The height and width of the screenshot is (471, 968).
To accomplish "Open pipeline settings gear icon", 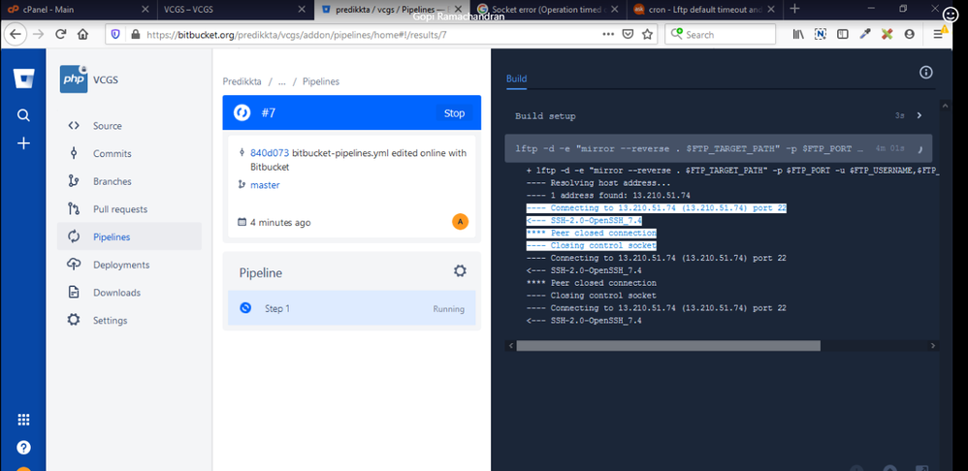I will 460,270.
